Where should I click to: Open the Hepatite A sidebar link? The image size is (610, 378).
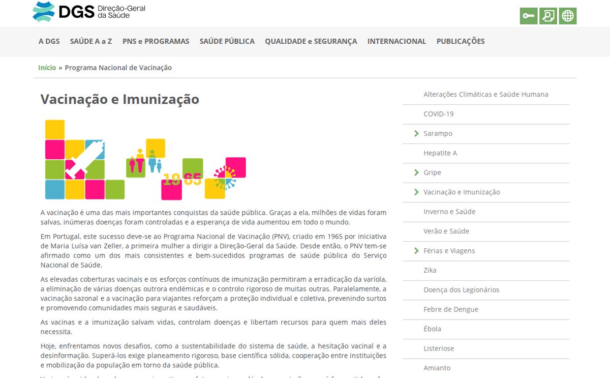(440, 153)
